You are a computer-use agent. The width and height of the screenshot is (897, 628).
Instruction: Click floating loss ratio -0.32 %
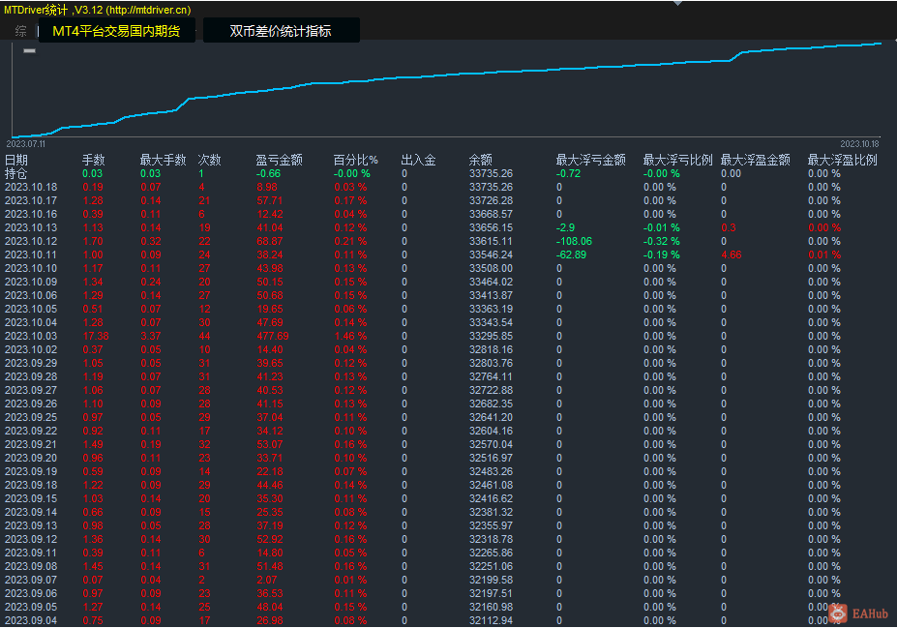(x=662, y=241)
